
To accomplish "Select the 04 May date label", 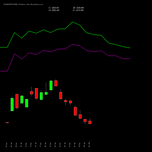I will [89, 145].
